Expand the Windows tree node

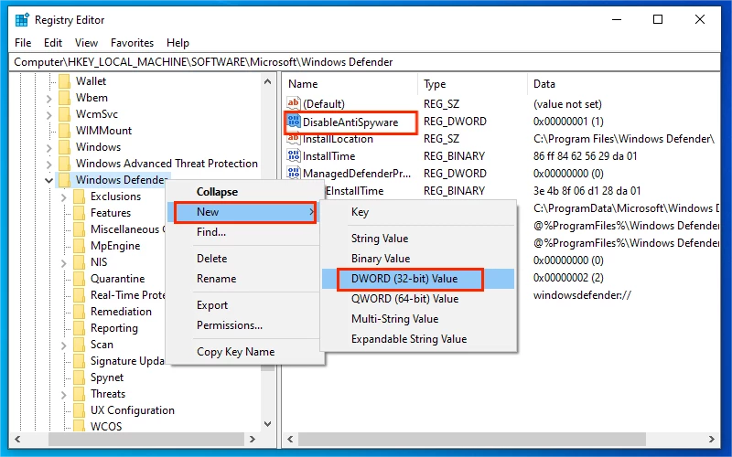point(49,148)
